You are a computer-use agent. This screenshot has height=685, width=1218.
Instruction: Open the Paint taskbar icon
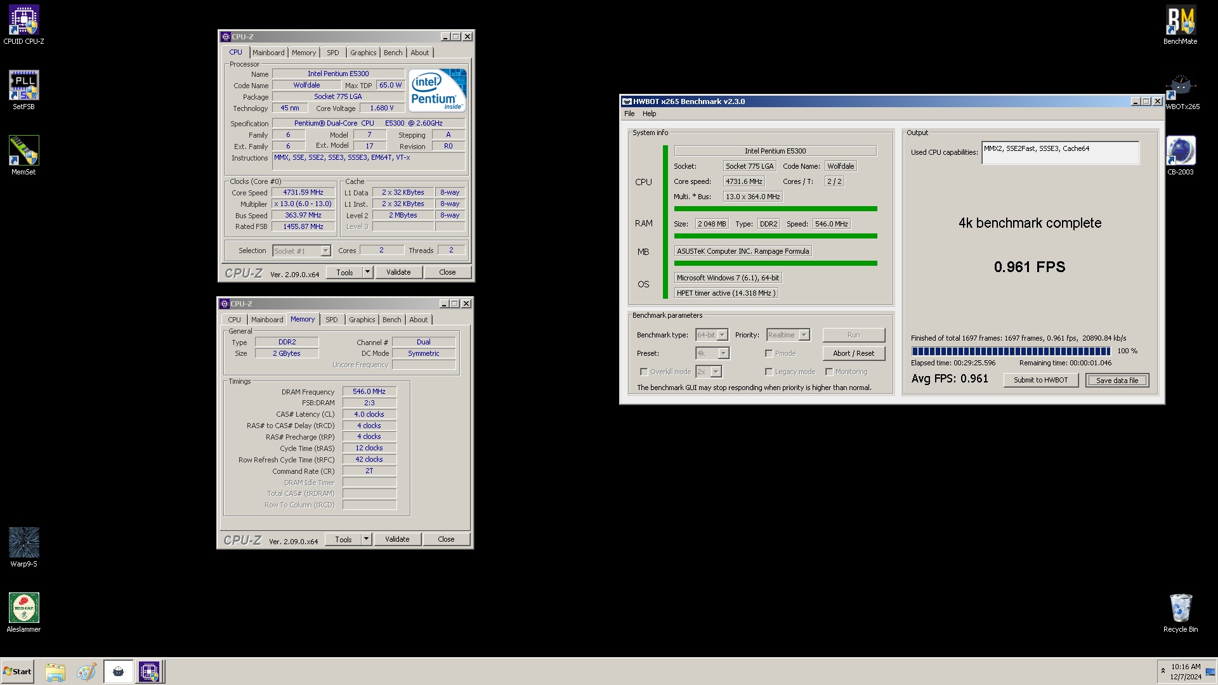86,672
